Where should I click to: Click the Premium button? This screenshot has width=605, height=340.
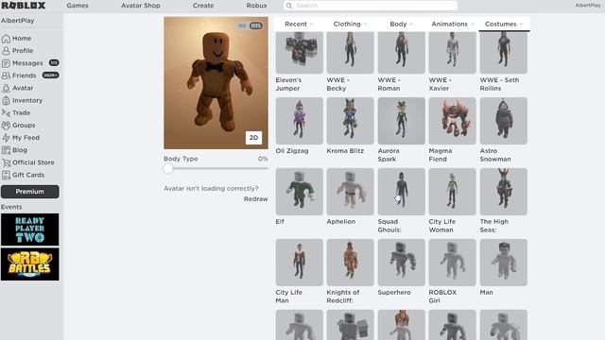(29, 192)
